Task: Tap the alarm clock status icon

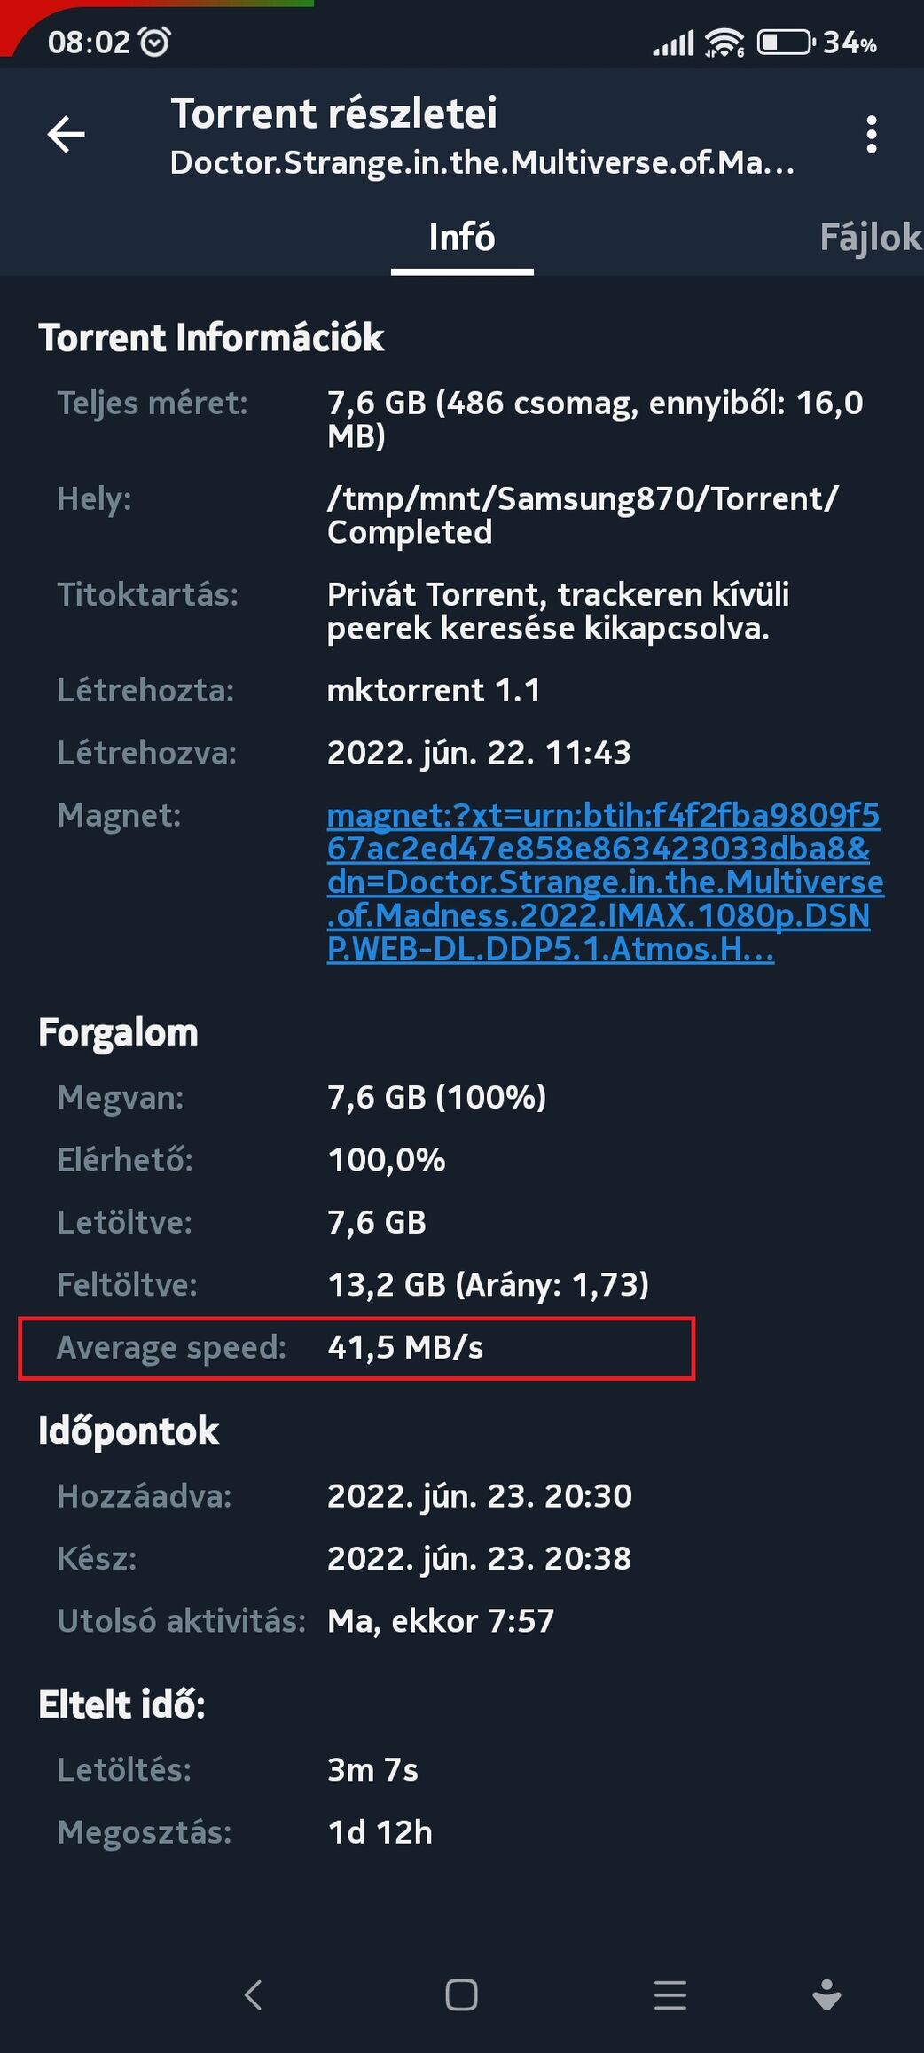Action: [x=155, y=42]
